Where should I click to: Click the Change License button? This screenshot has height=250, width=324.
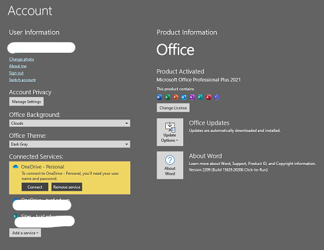[173, 108]
